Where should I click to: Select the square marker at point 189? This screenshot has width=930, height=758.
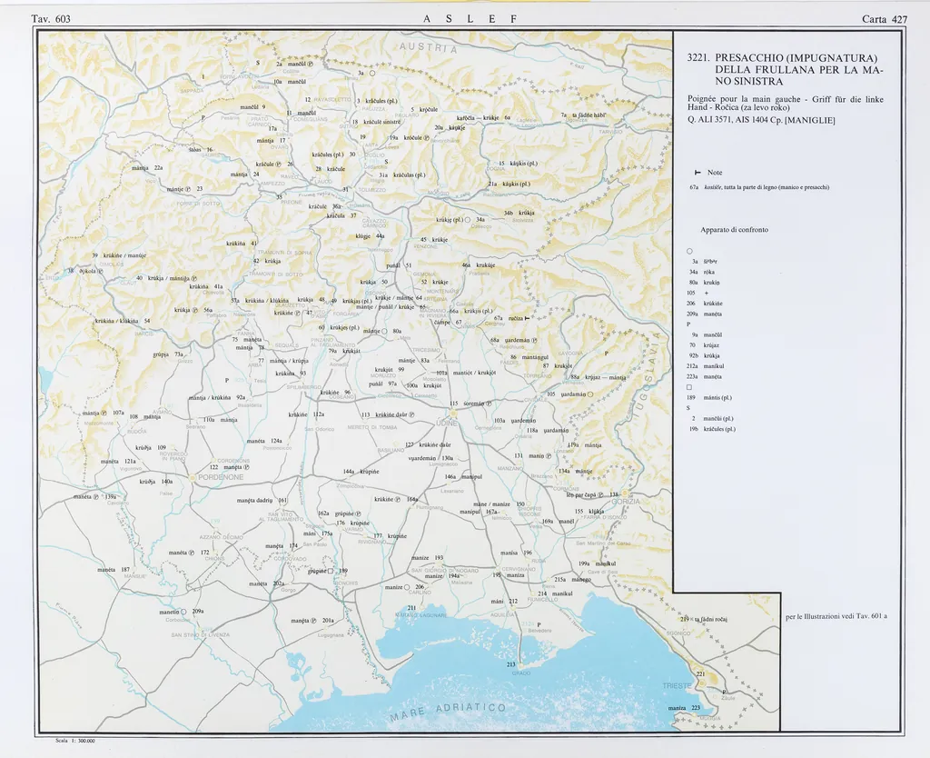tap(331, 572)
